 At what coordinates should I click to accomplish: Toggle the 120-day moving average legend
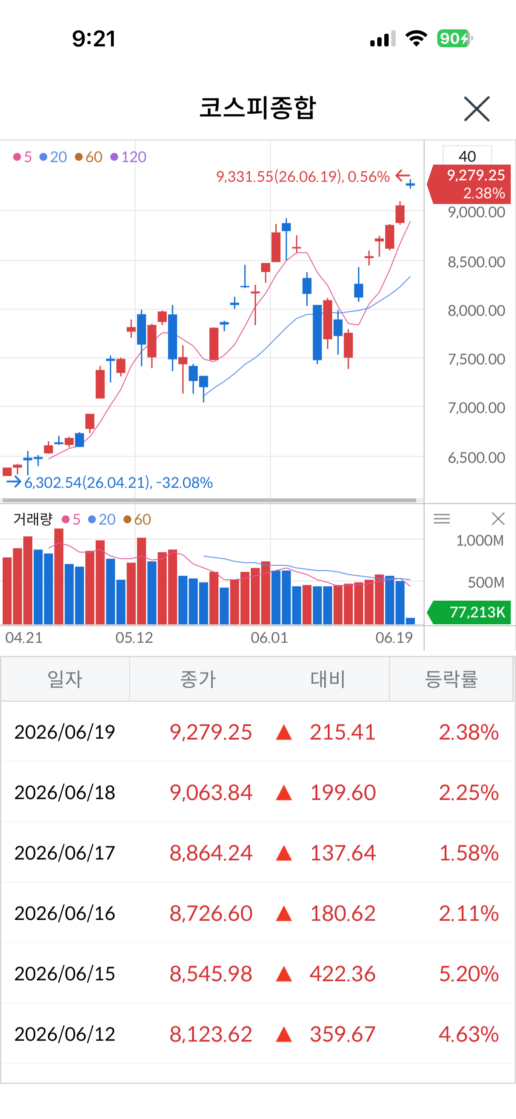[128, 157]
